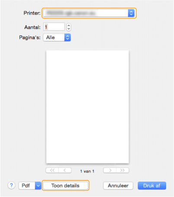
Task: Open the help question mark button
Action: point(11,185)
